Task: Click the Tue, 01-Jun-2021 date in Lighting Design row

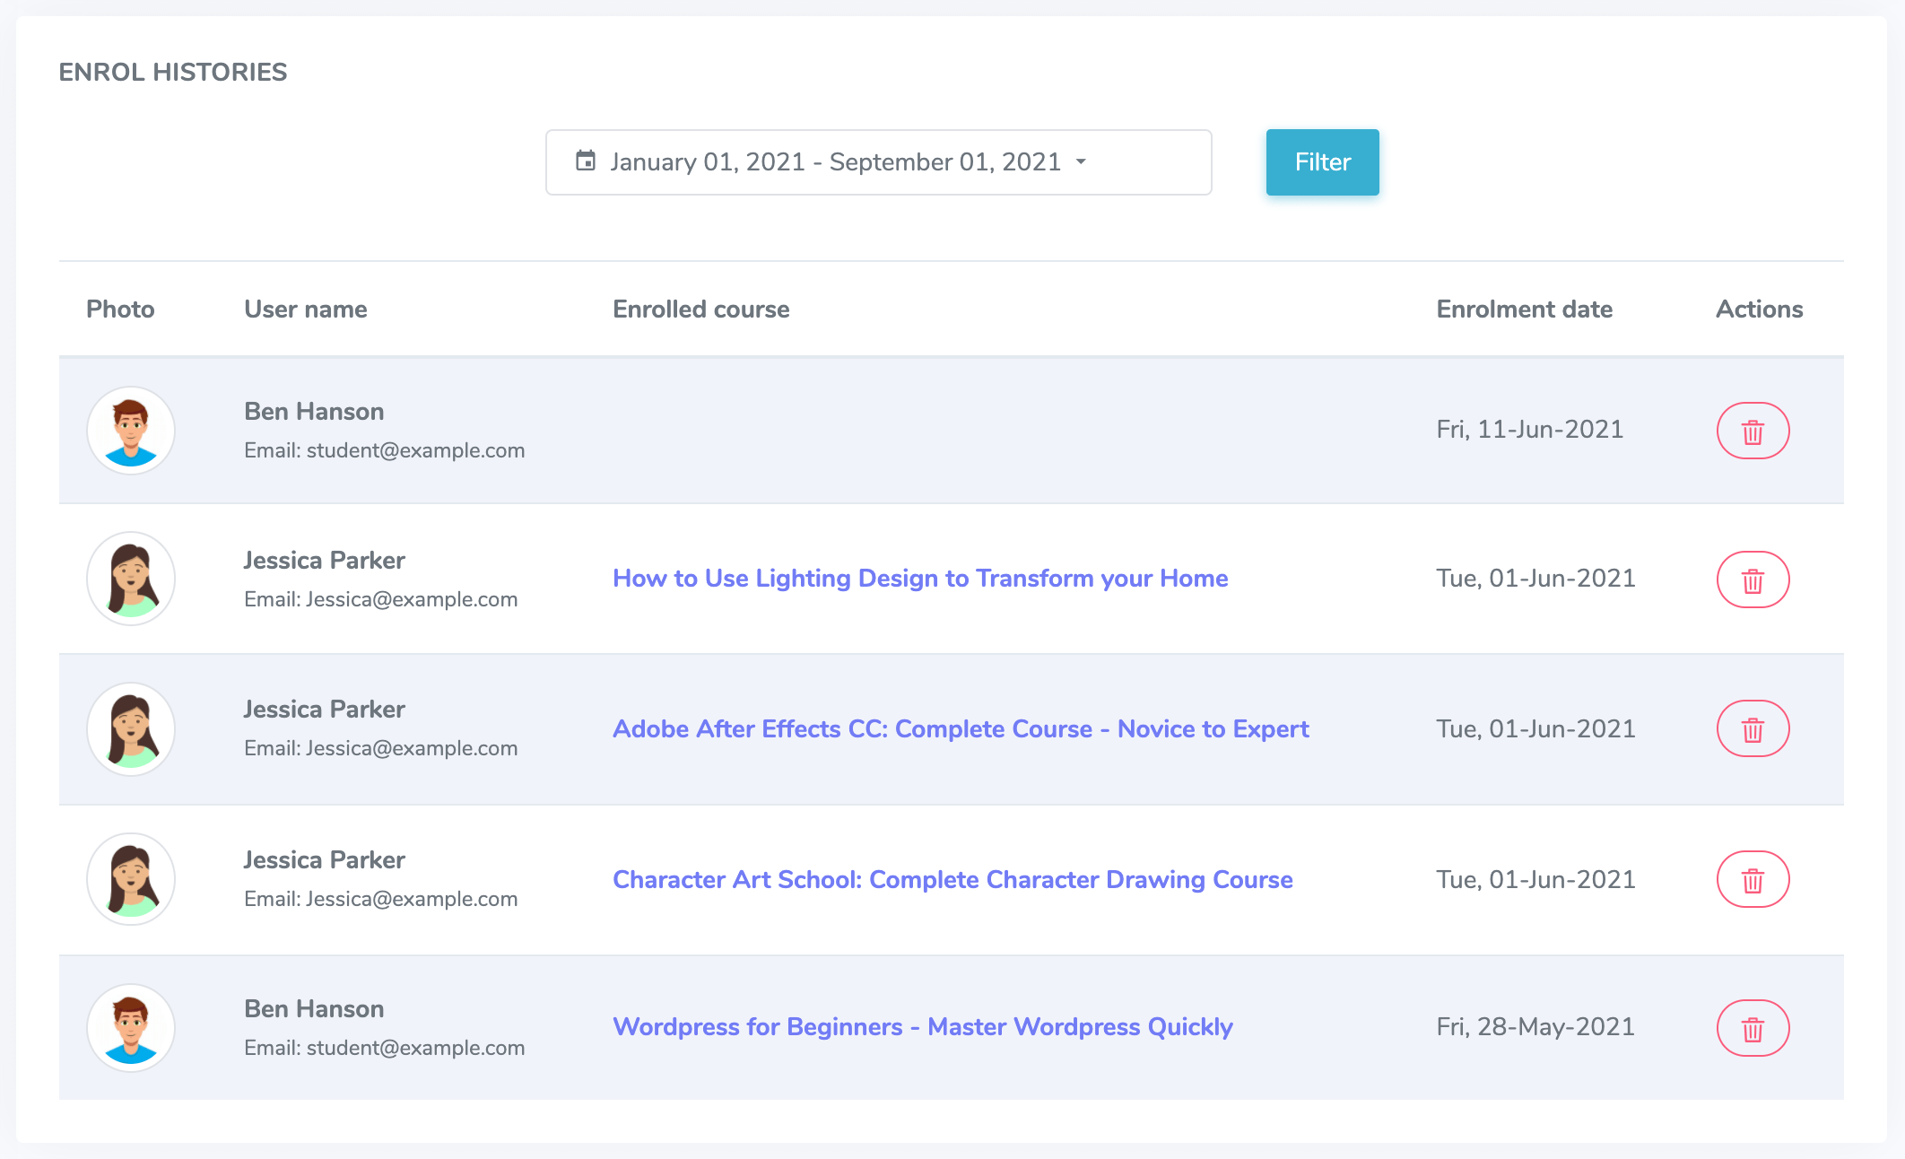Action: click(x=1536, y=579)
